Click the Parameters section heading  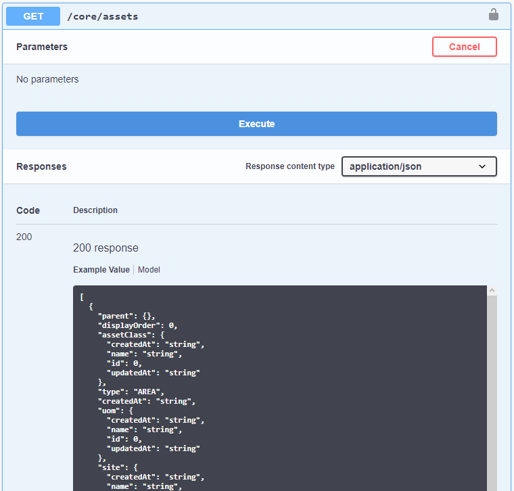42,47
